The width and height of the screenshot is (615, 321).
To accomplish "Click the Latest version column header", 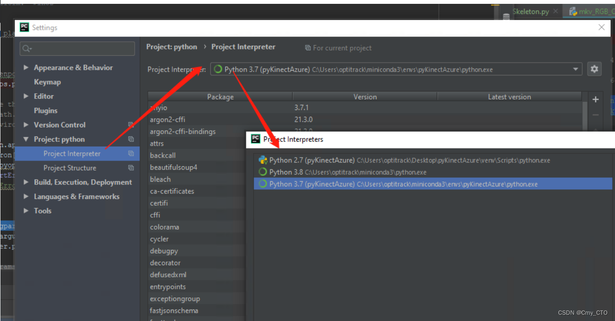I will tap(509, 97).
